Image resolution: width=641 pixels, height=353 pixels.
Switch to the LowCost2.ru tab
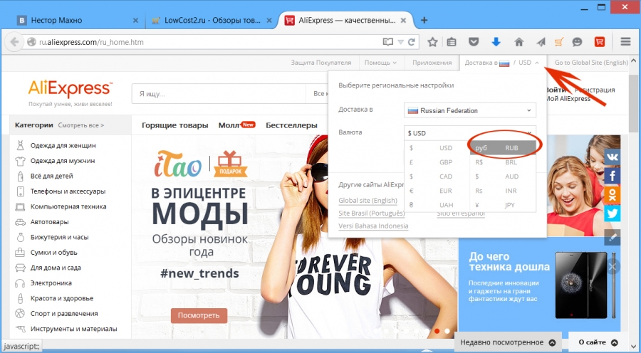212,21
